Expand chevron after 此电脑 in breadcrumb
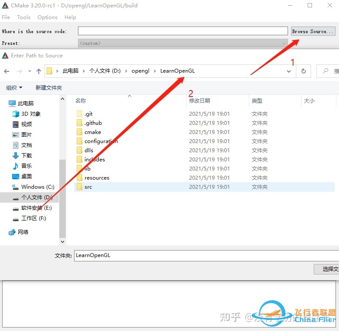Viewport: 339px width, 331px height. click(84, 71)
